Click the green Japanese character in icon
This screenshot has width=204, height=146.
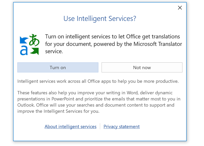(x=34, y=40)
